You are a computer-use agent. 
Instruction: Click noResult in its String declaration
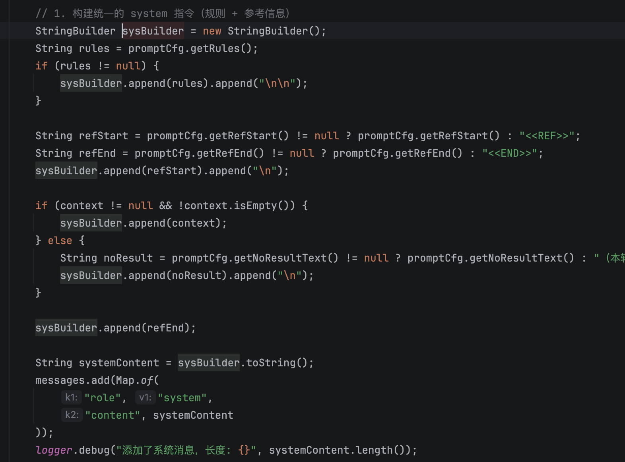[x=128, y=258]
